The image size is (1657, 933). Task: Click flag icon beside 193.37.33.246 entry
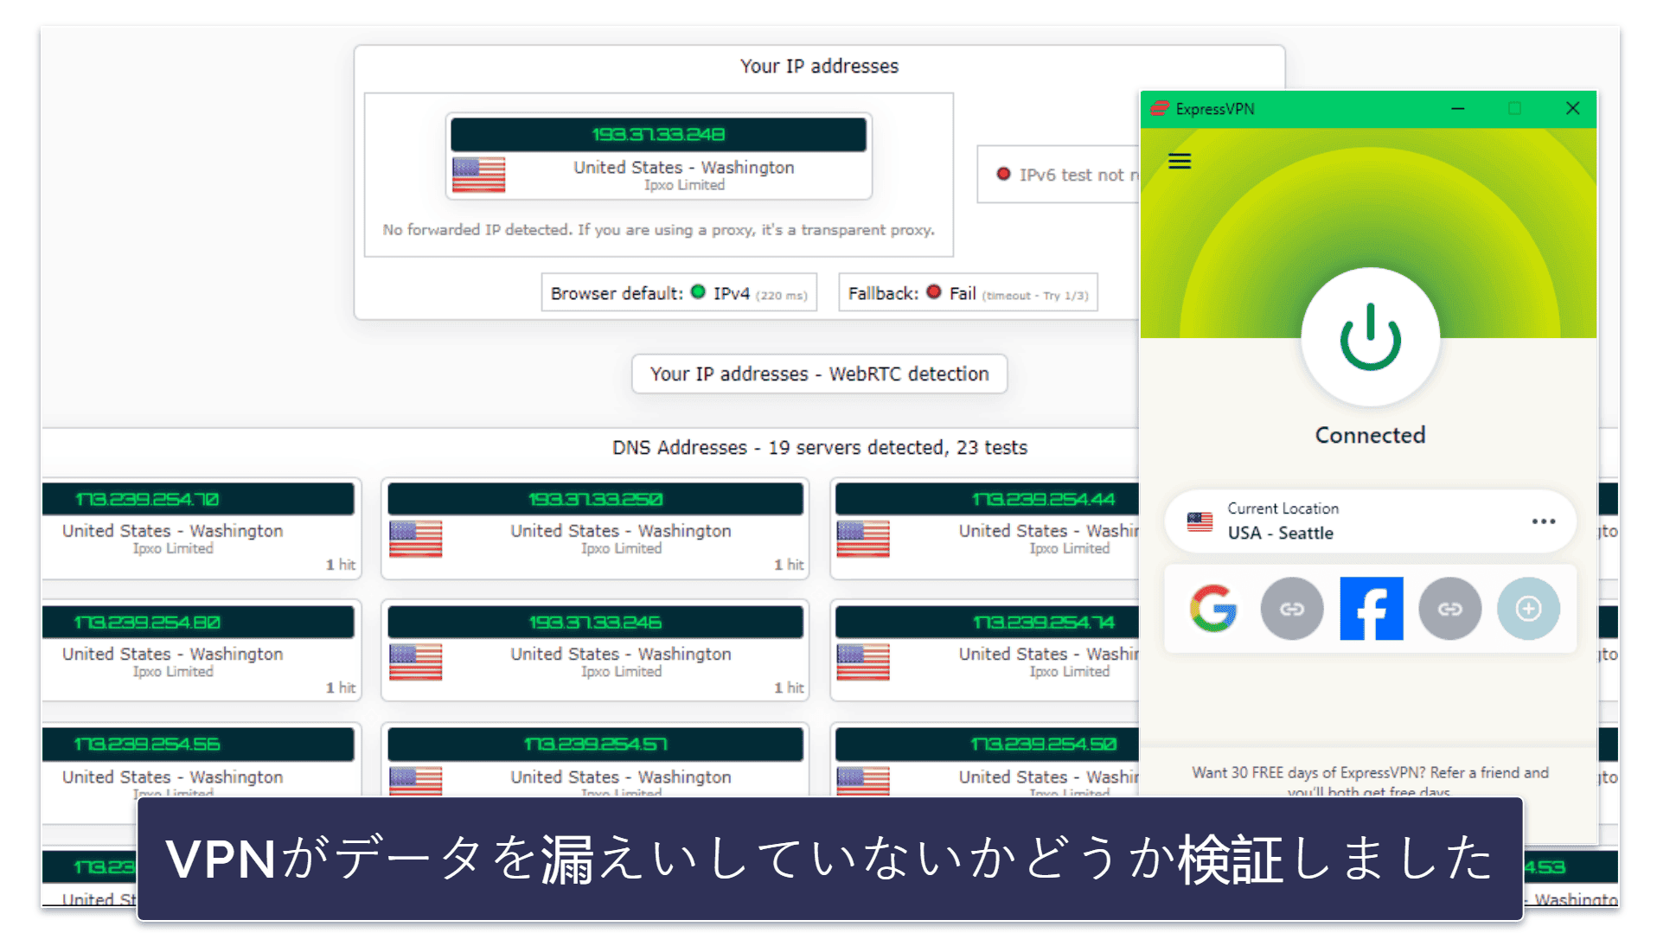(x=415, y=661)
